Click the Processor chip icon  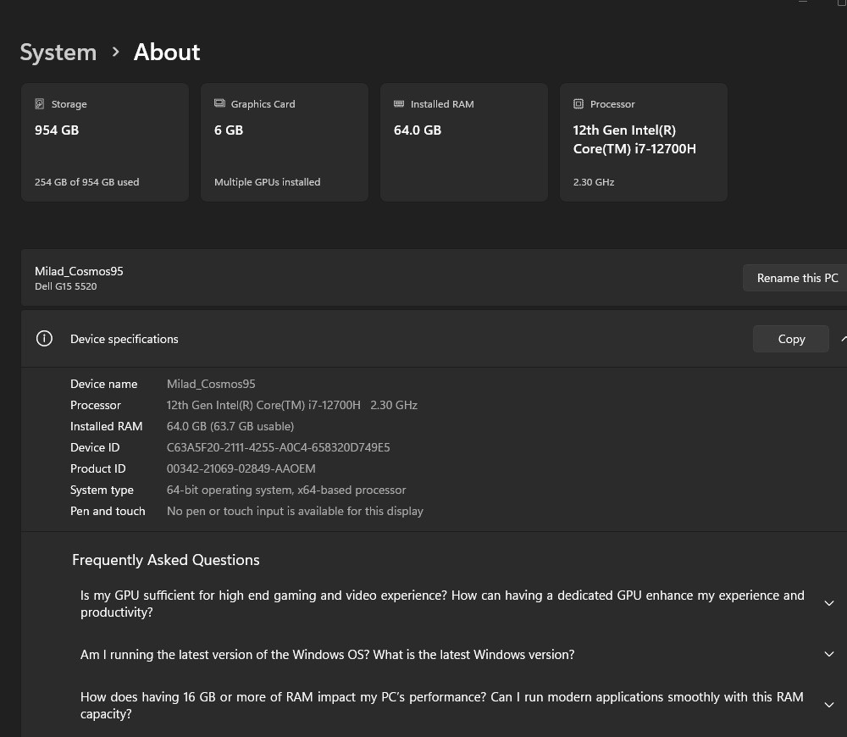(579, 104)
